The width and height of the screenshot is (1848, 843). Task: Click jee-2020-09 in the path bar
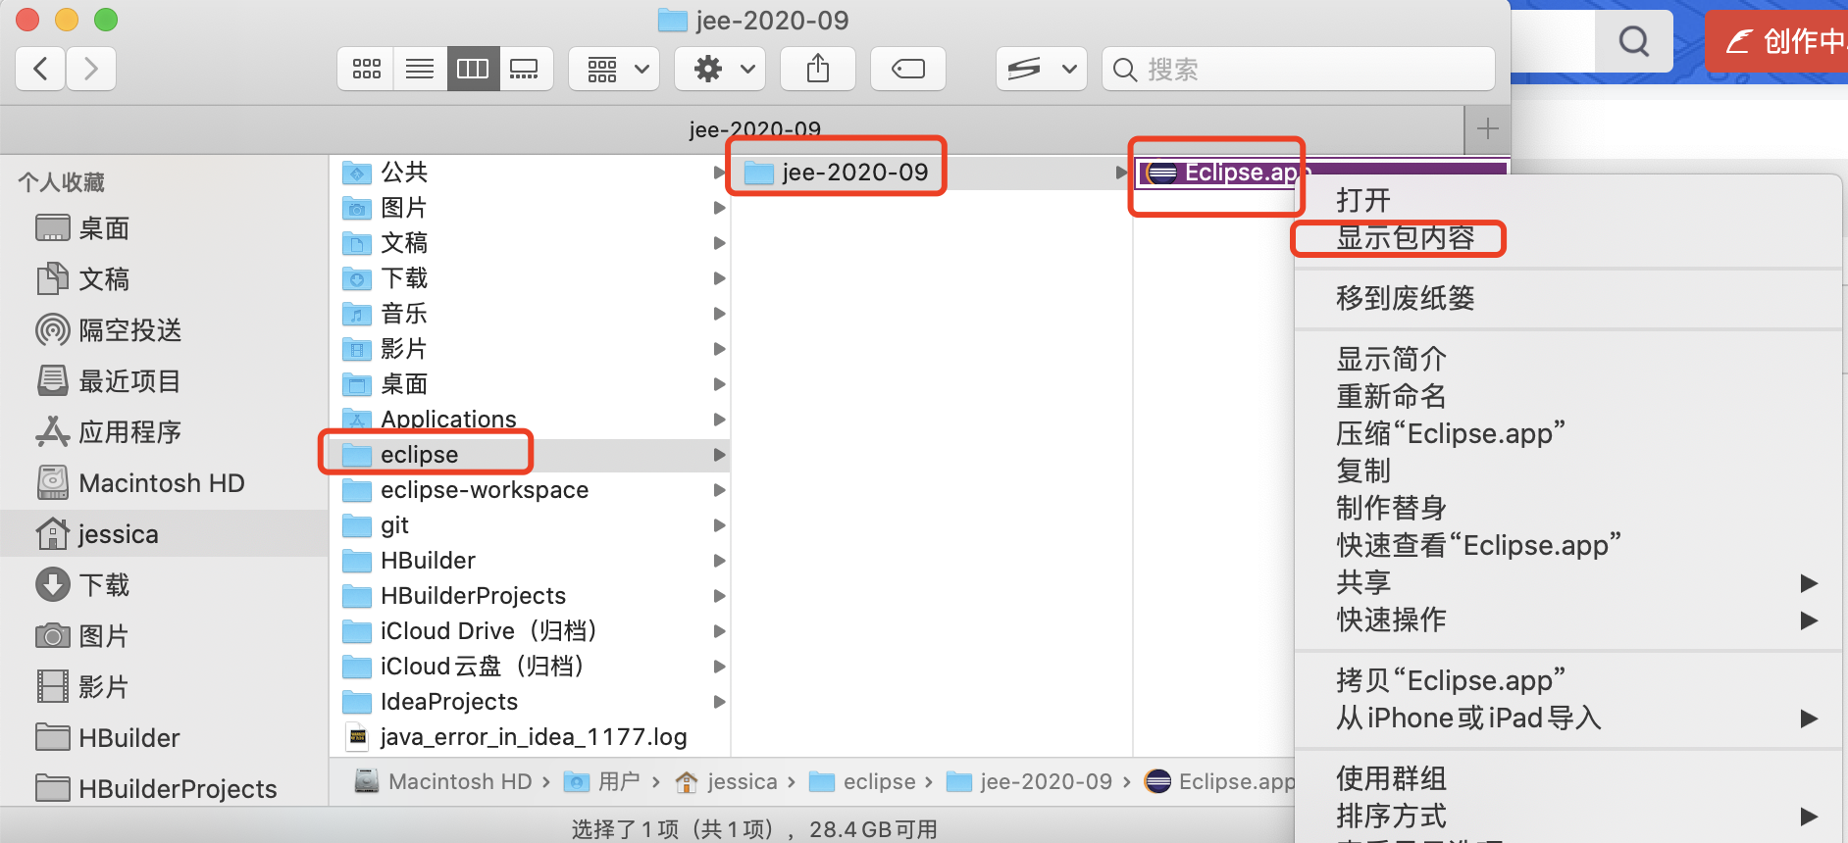(1029, 781)
